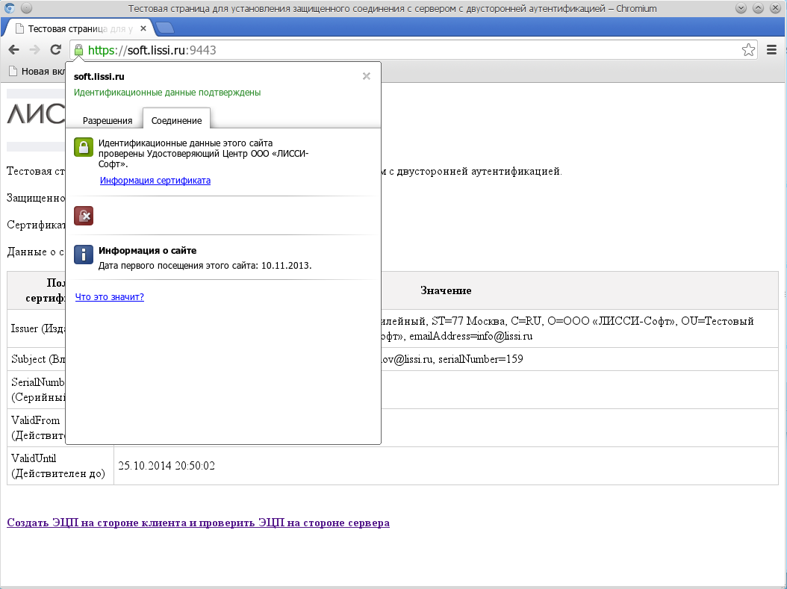
Task: Click the blue info icon in popup
Action: pyautogui.click(x=84, y=255)
